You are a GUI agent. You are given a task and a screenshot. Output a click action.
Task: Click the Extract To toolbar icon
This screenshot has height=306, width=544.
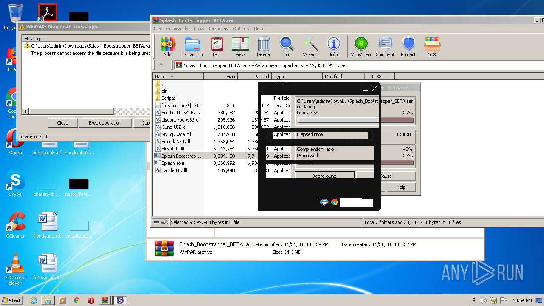(x=192, y=47)
